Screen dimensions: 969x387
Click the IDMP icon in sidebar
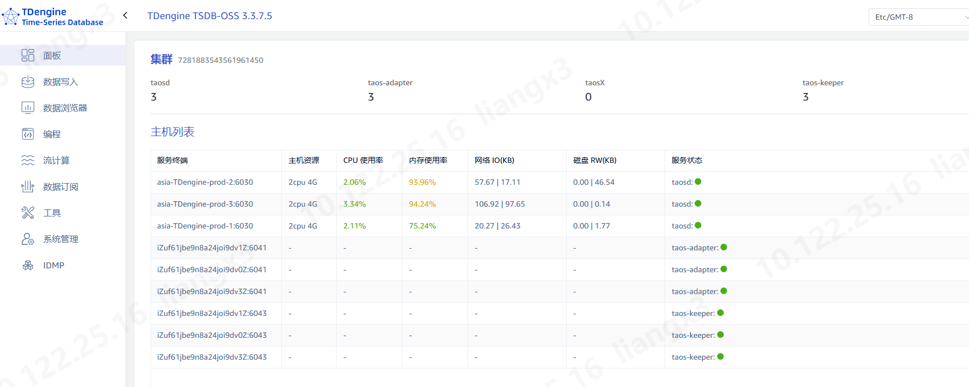tap(28, 265)
